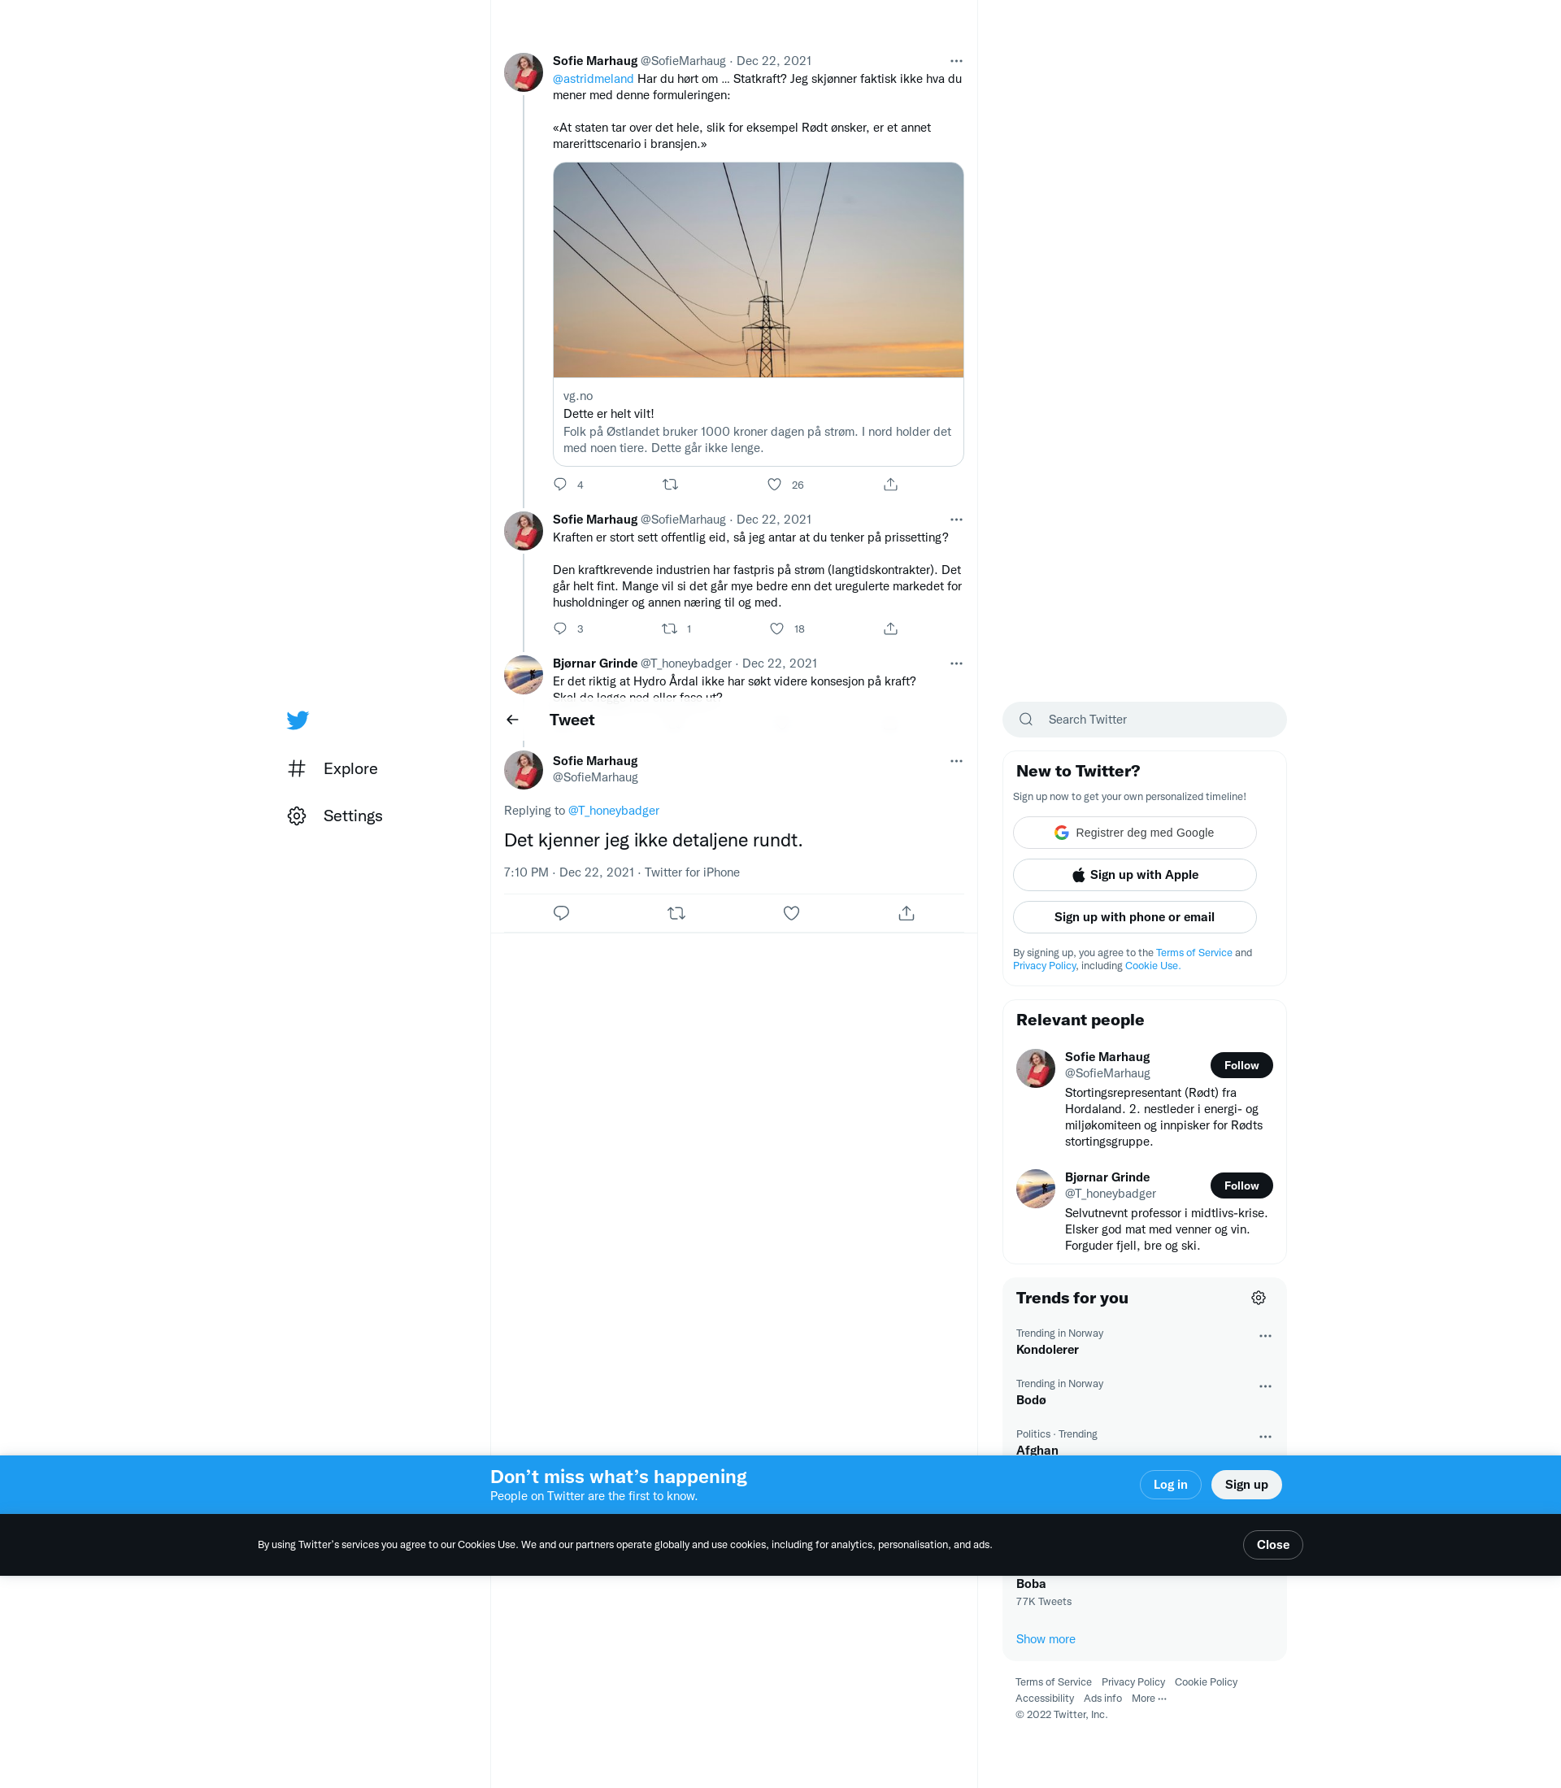Share the vg.no link tweet
This screenshot has width=1561, height=1788.
point(890,485)
